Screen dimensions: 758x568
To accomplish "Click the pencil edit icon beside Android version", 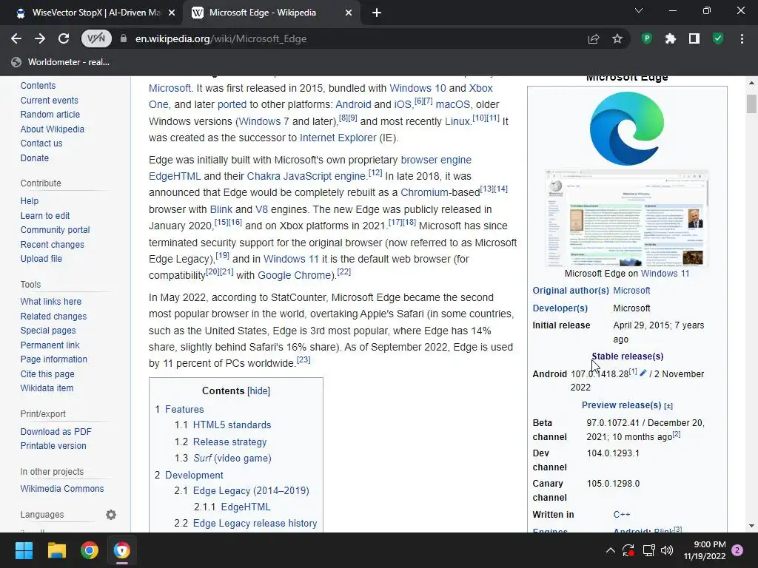I will point(643,373).
